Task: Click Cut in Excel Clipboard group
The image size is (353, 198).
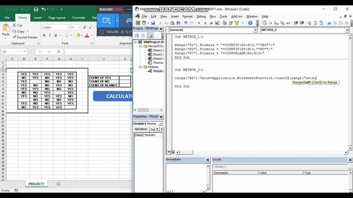Action: click(17, 25)
